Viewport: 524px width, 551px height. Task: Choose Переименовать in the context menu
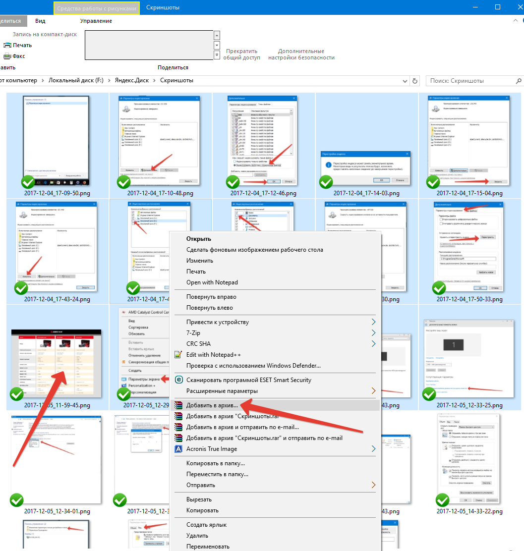click(208, 547)
